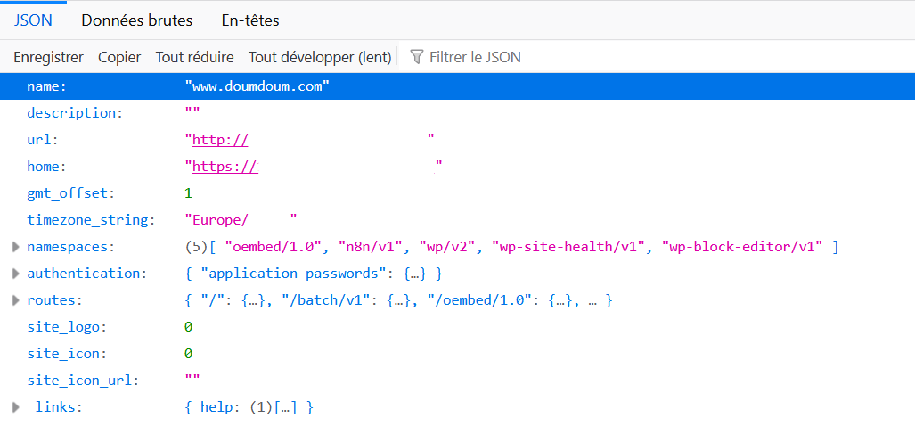This screenshot has height=434, width=915.
Task: Click the Copier button
Action: pyautogui.click(x=119, y=57)
